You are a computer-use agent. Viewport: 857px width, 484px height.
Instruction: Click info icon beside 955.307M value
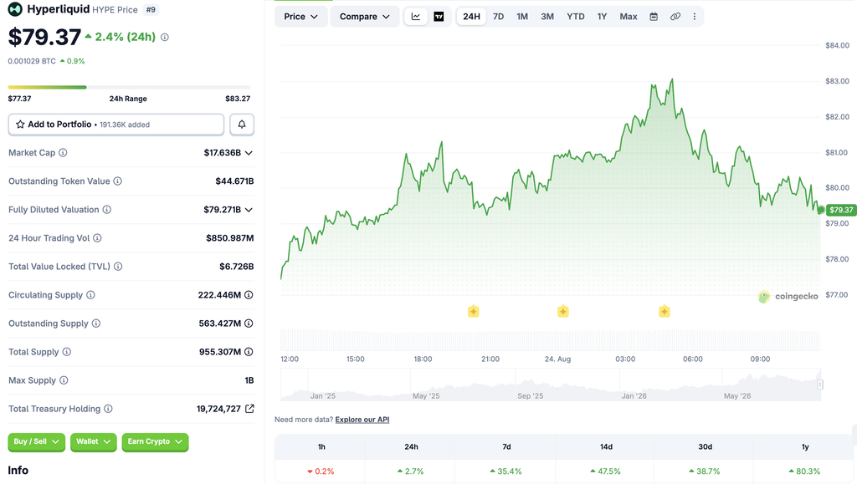249,352
